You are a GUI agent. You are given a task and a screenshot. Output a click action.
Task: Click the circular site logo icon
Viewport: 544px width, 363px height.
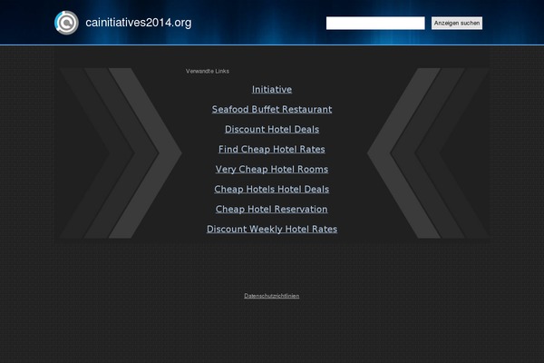pyautogui.click(x=66, y=23)
